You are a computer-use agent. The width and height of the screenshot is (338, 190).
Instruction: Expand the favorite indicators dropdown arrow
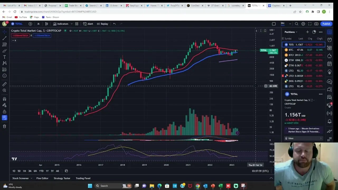(72, 24)
